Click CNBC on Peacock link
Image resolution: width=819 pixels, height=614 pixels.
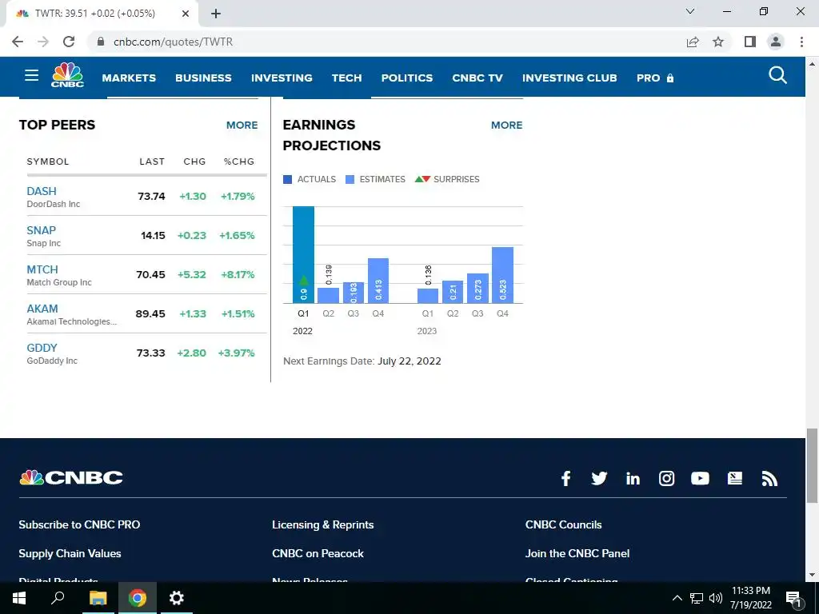coord(318,553)
